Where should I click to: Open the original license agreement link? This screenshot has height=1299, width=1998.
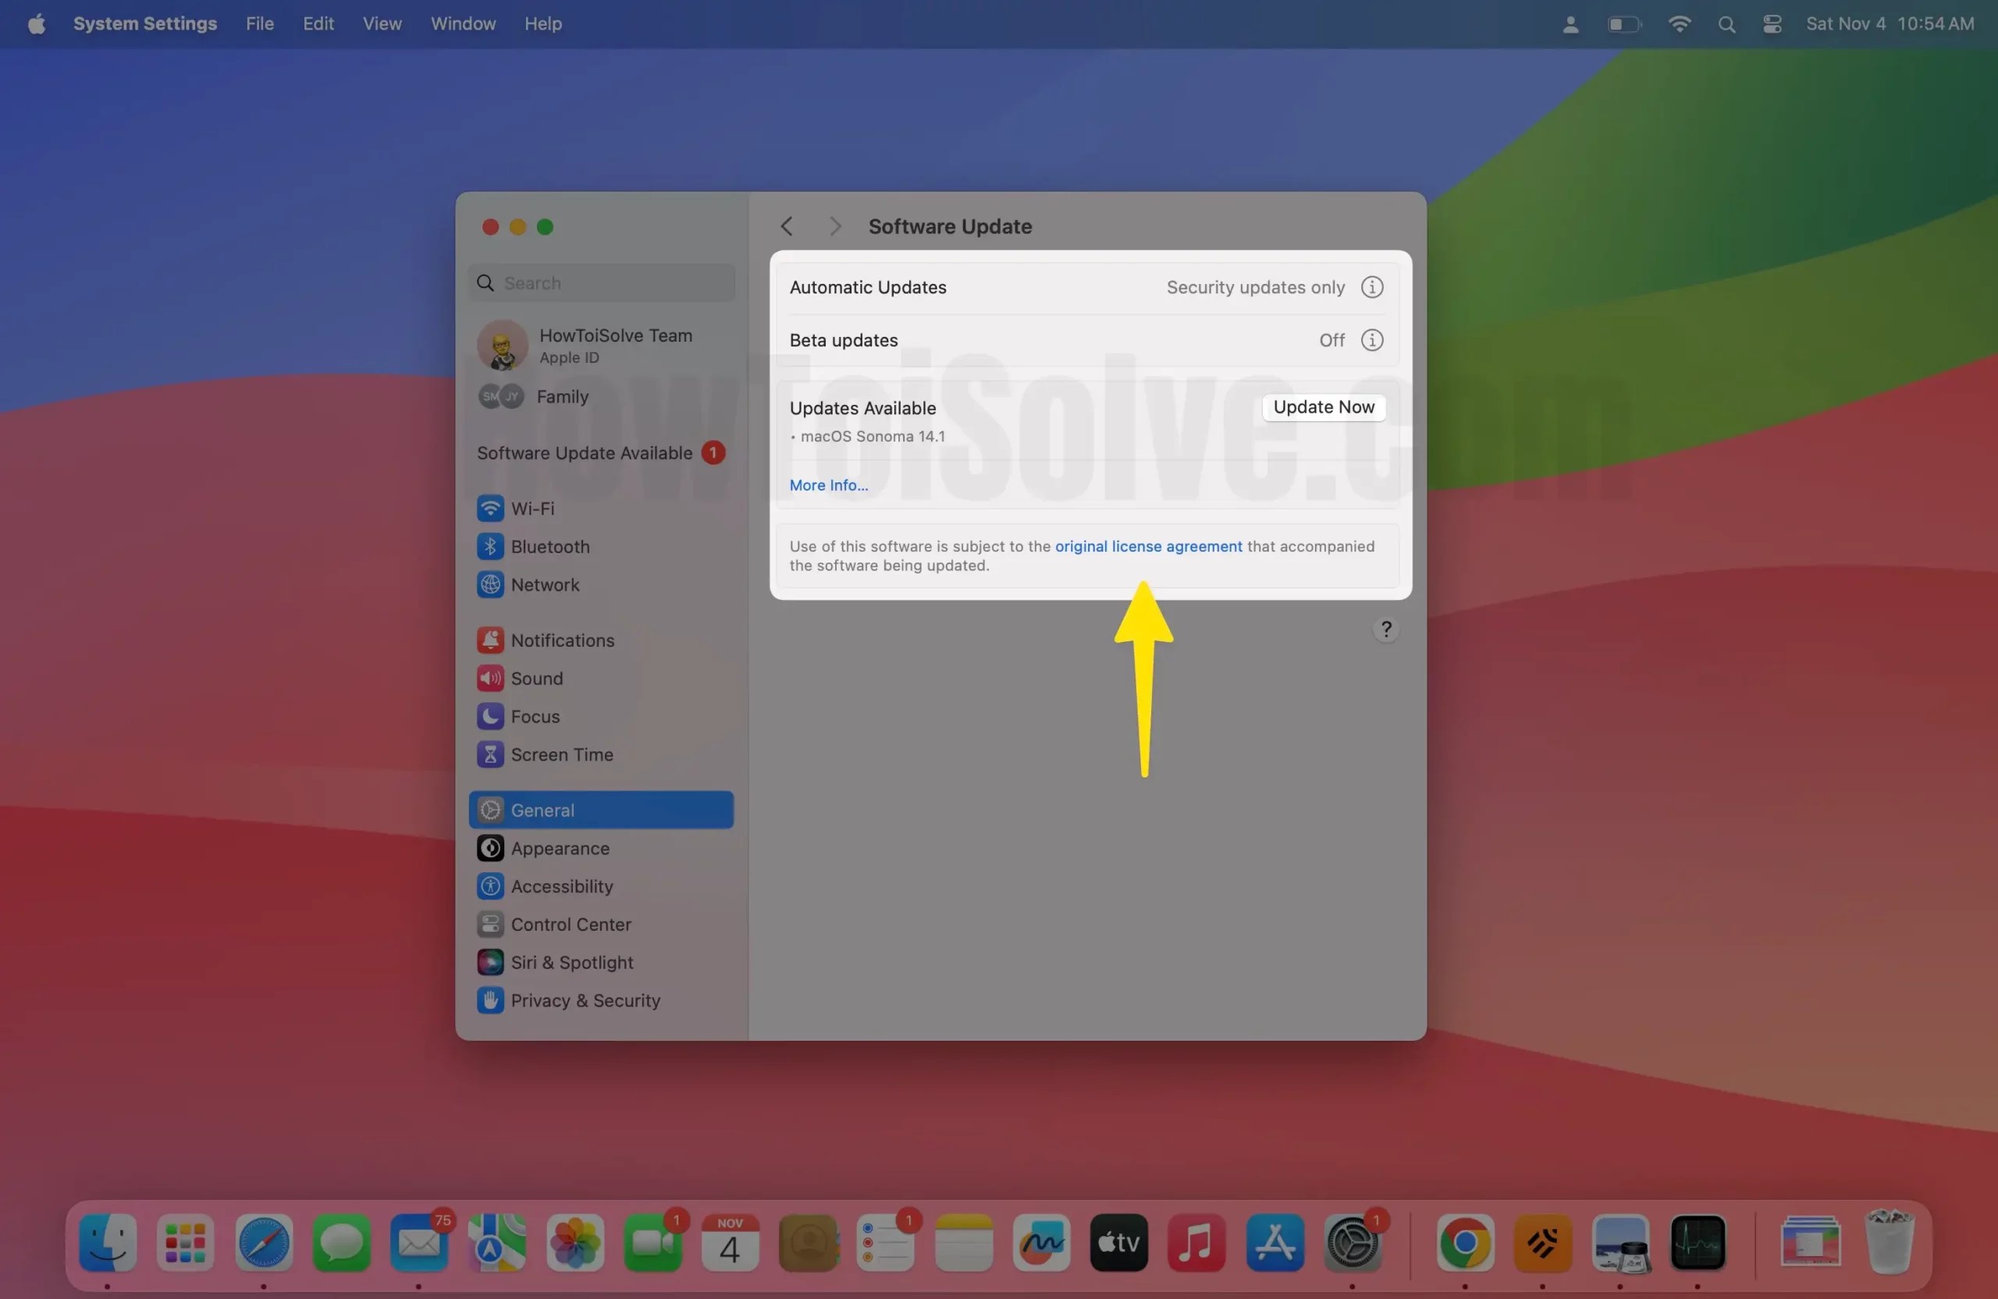1147,545
